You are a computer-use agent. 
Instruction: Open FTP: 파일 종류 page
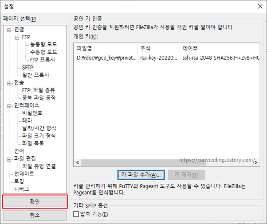pyautogui.click(x=39, y=90)
